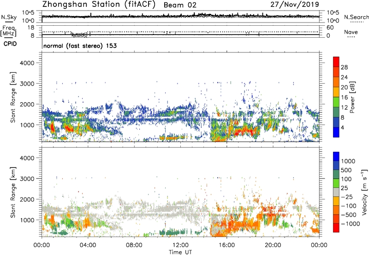369x255 pixels.
Task: Click the 'Slant Range [km]' label of velocity panel
Action: tap(13, 192)
